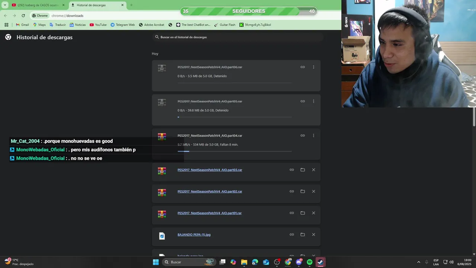Open more actions menu for part04.rar
476x268 pixels.
coord(313,135)
